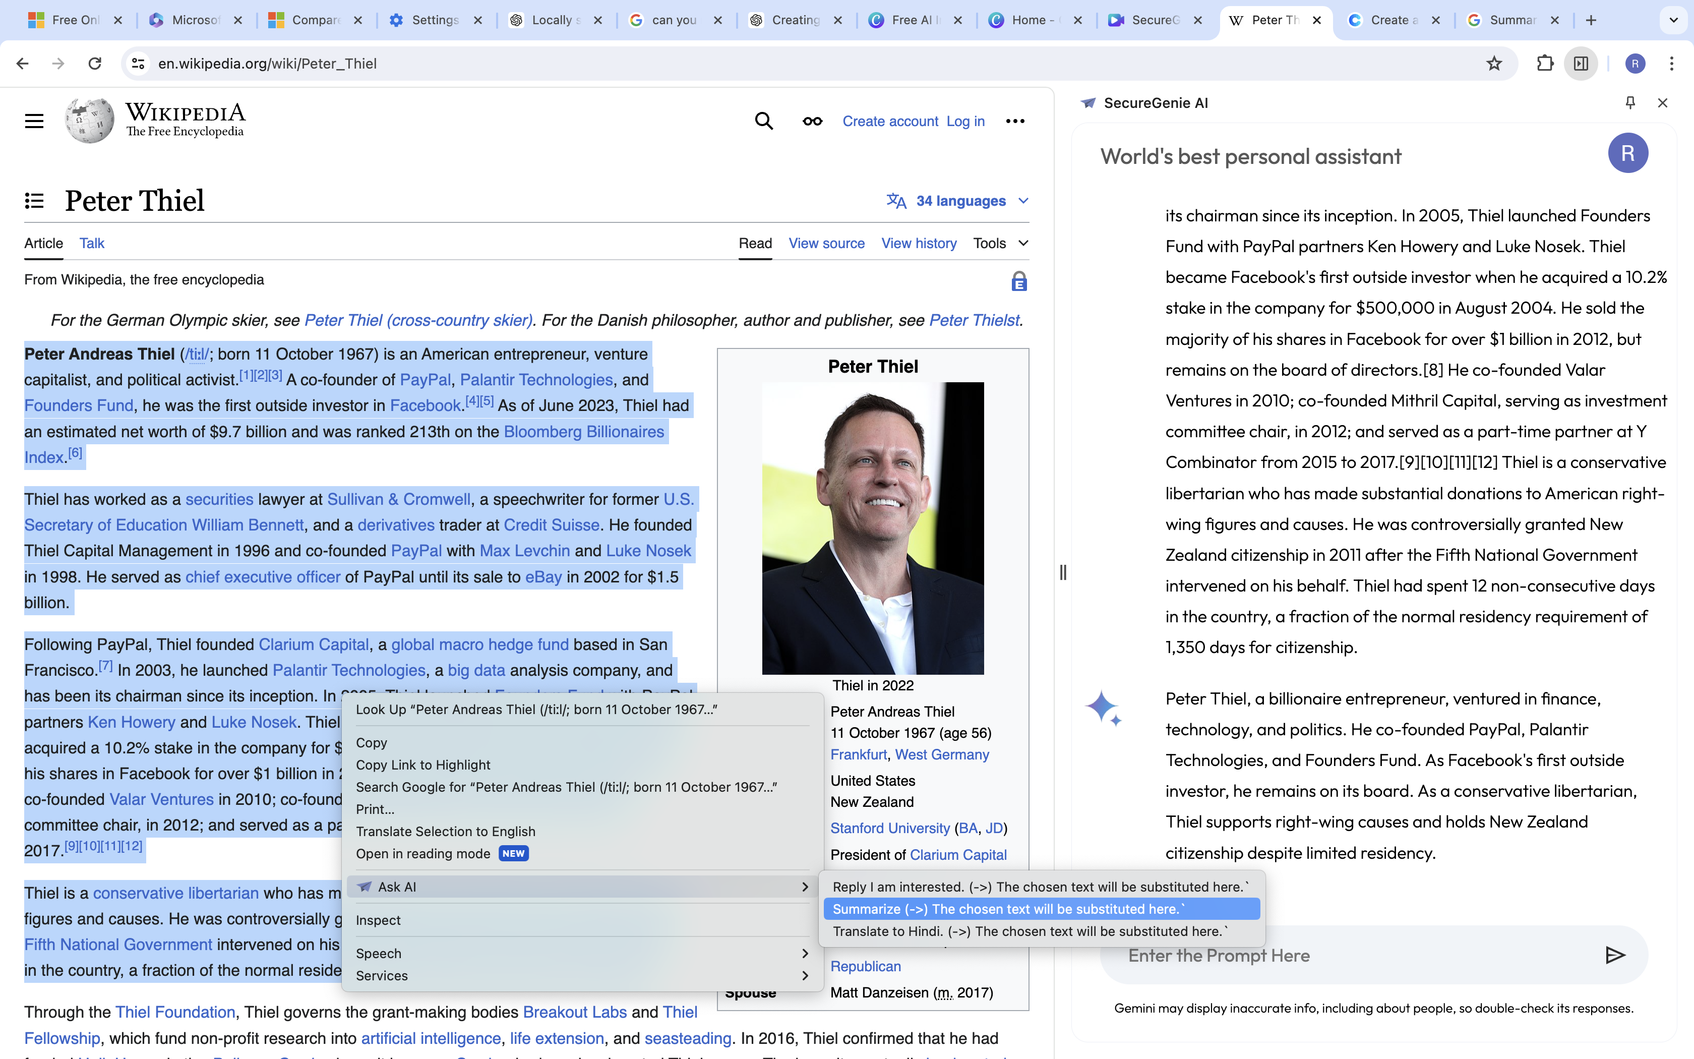The height and width of the screenshot is (1059, 1694).
Task: Bookmark this page with star icon
Action: (x=1494, y=64)
